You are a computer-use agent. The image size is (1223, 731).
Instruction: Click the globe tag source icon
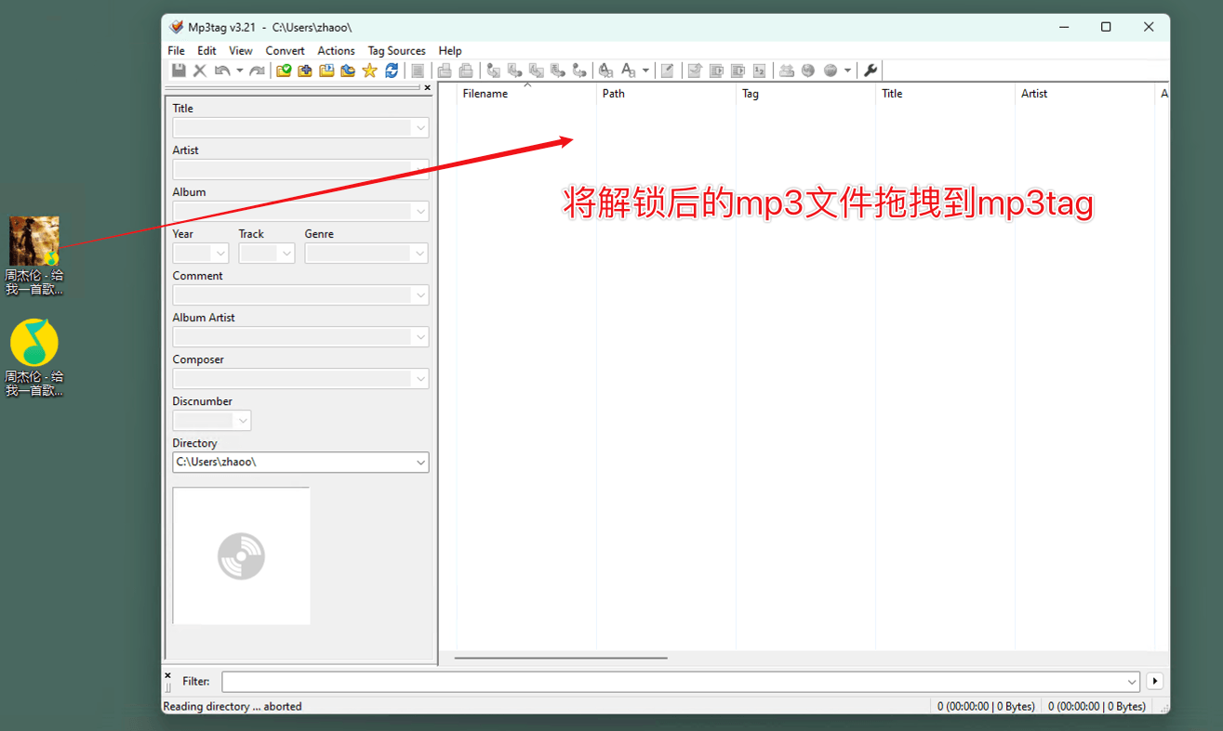808,71
